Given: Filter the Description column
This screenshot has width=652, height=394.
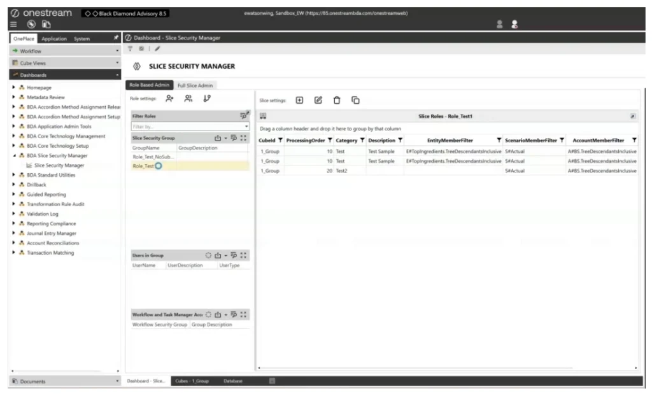Looking at the screenshot, I should pyautogui.click(x=400, y=141).
